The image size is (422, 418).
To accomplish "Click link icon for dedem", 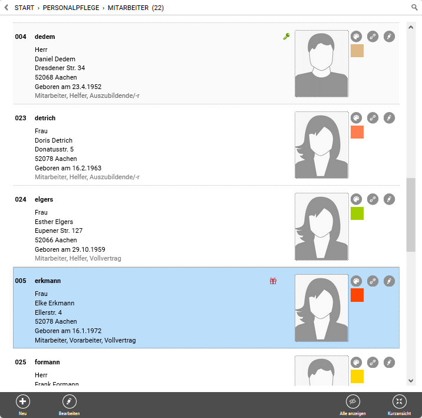I will click(x=372, y=37).
